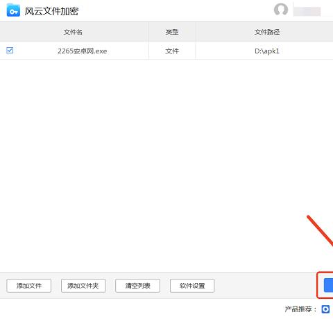Viewport: 333px width, 319px height.
Task: Click the blue key-folder app logo
Action: coord(13,10)
